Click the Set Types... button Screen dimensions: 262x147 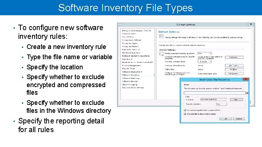tap(234, 65)
